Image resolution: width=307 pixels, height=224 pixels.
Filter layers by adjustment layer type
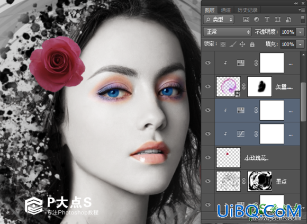pyautogui.click(x=257, y=20)
